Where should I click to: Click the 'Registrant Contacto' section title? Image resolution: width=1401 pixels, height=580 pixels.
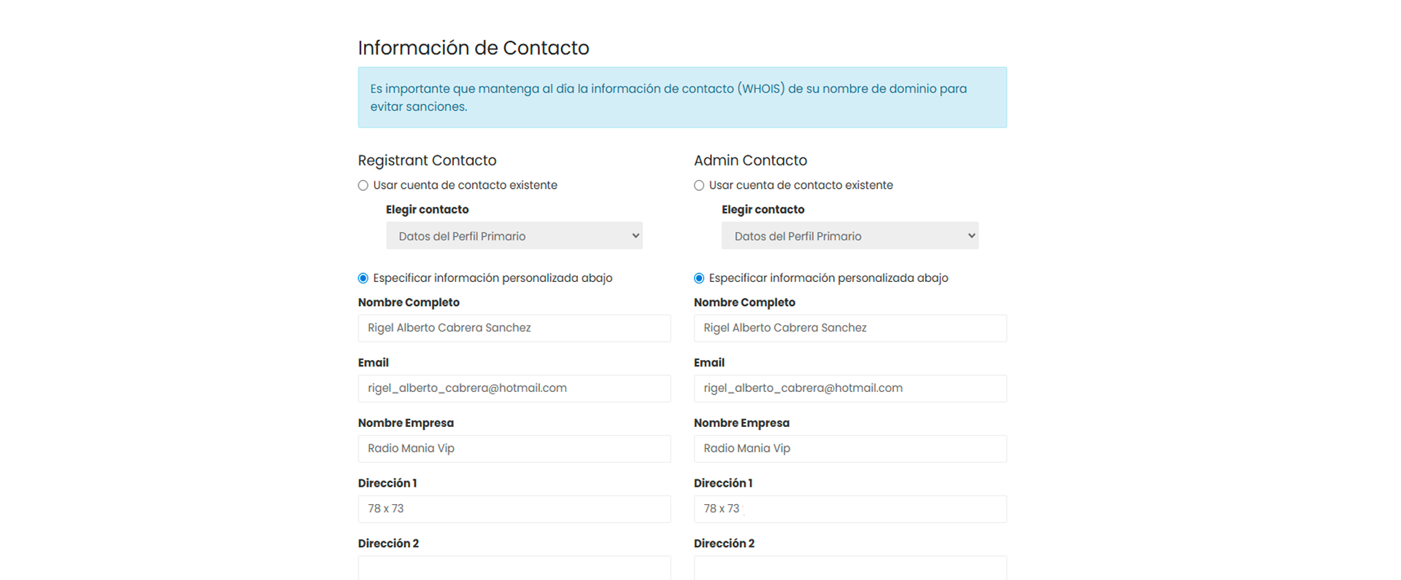click(427, 160)
